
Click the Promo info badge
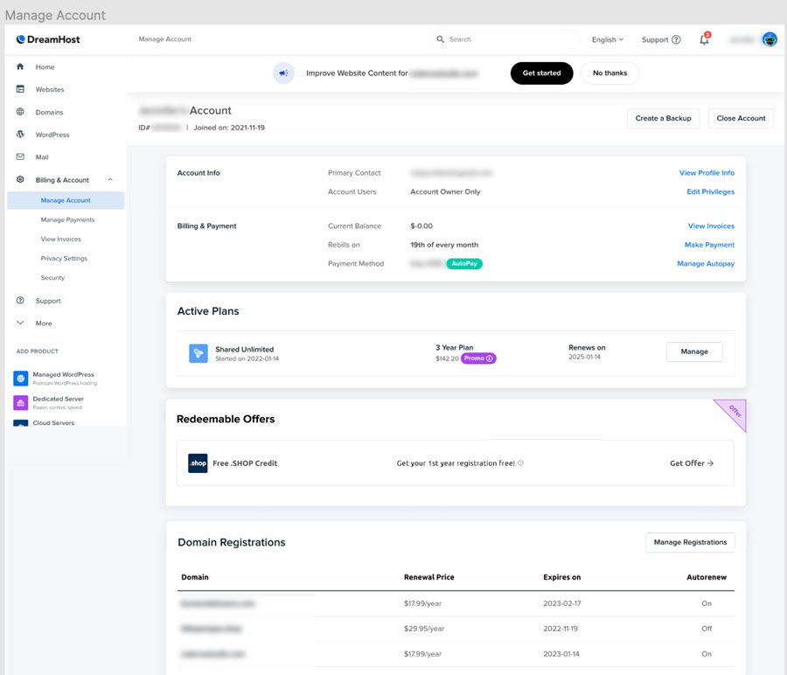[478, 358]
